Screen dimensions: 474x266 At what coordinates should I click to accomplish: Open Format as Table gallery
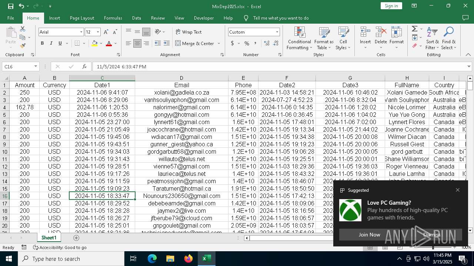coord(324,38)
